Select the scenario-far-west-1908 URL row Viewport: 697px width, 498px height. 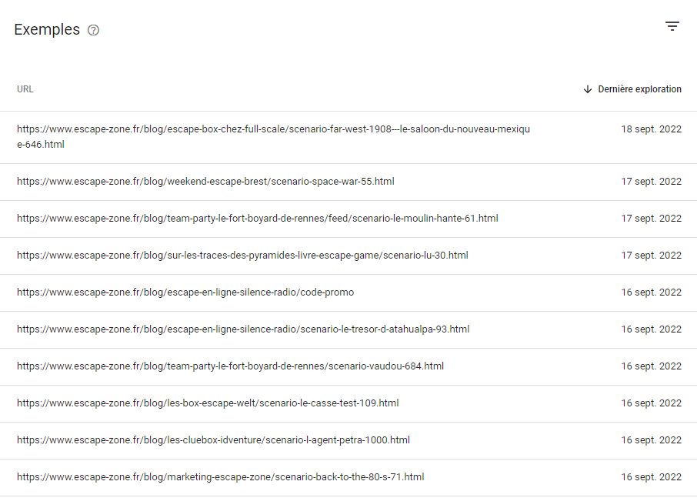tap(348, 138)
